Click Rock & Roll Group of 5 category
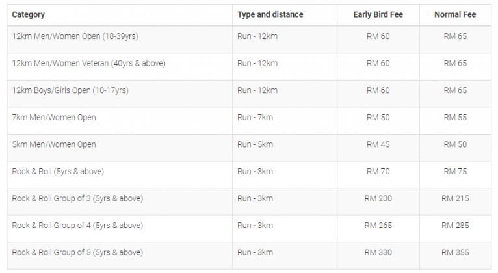Screen dimensions: 498x273 (77, 252)
